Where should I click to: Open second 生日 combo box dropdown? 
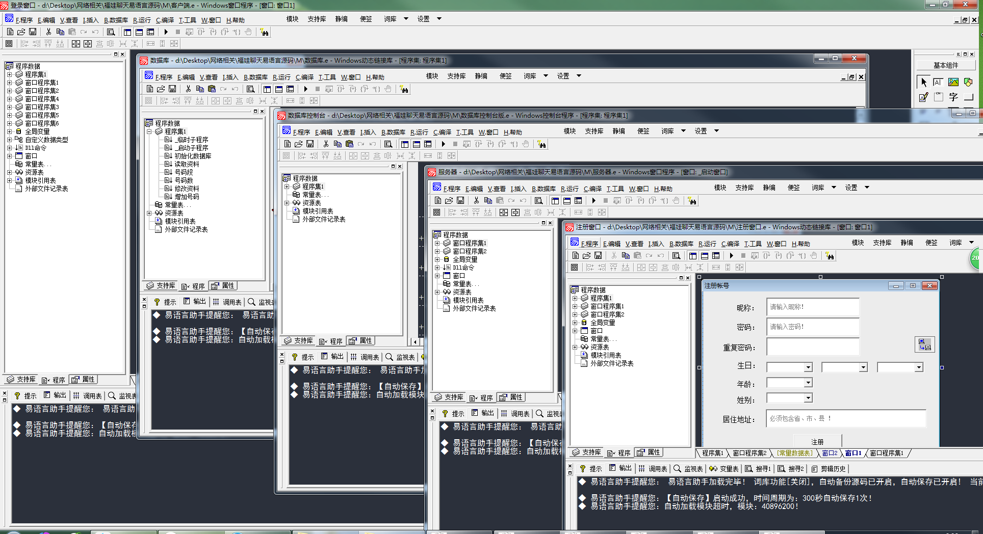tap(863, 367)
